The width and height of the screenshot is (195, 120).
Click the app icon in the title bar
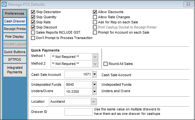(x=4, y=4)
